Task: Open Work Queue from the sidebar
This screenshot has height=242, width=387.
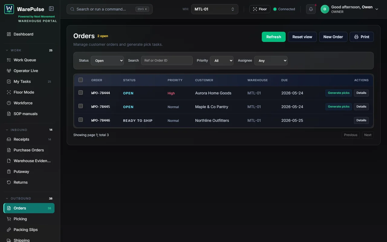Action: tap(29, 60)
